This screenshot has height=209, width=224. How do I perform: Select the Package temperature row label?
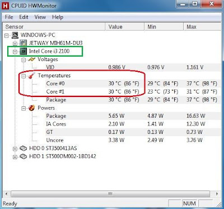(x=56, y=100)
